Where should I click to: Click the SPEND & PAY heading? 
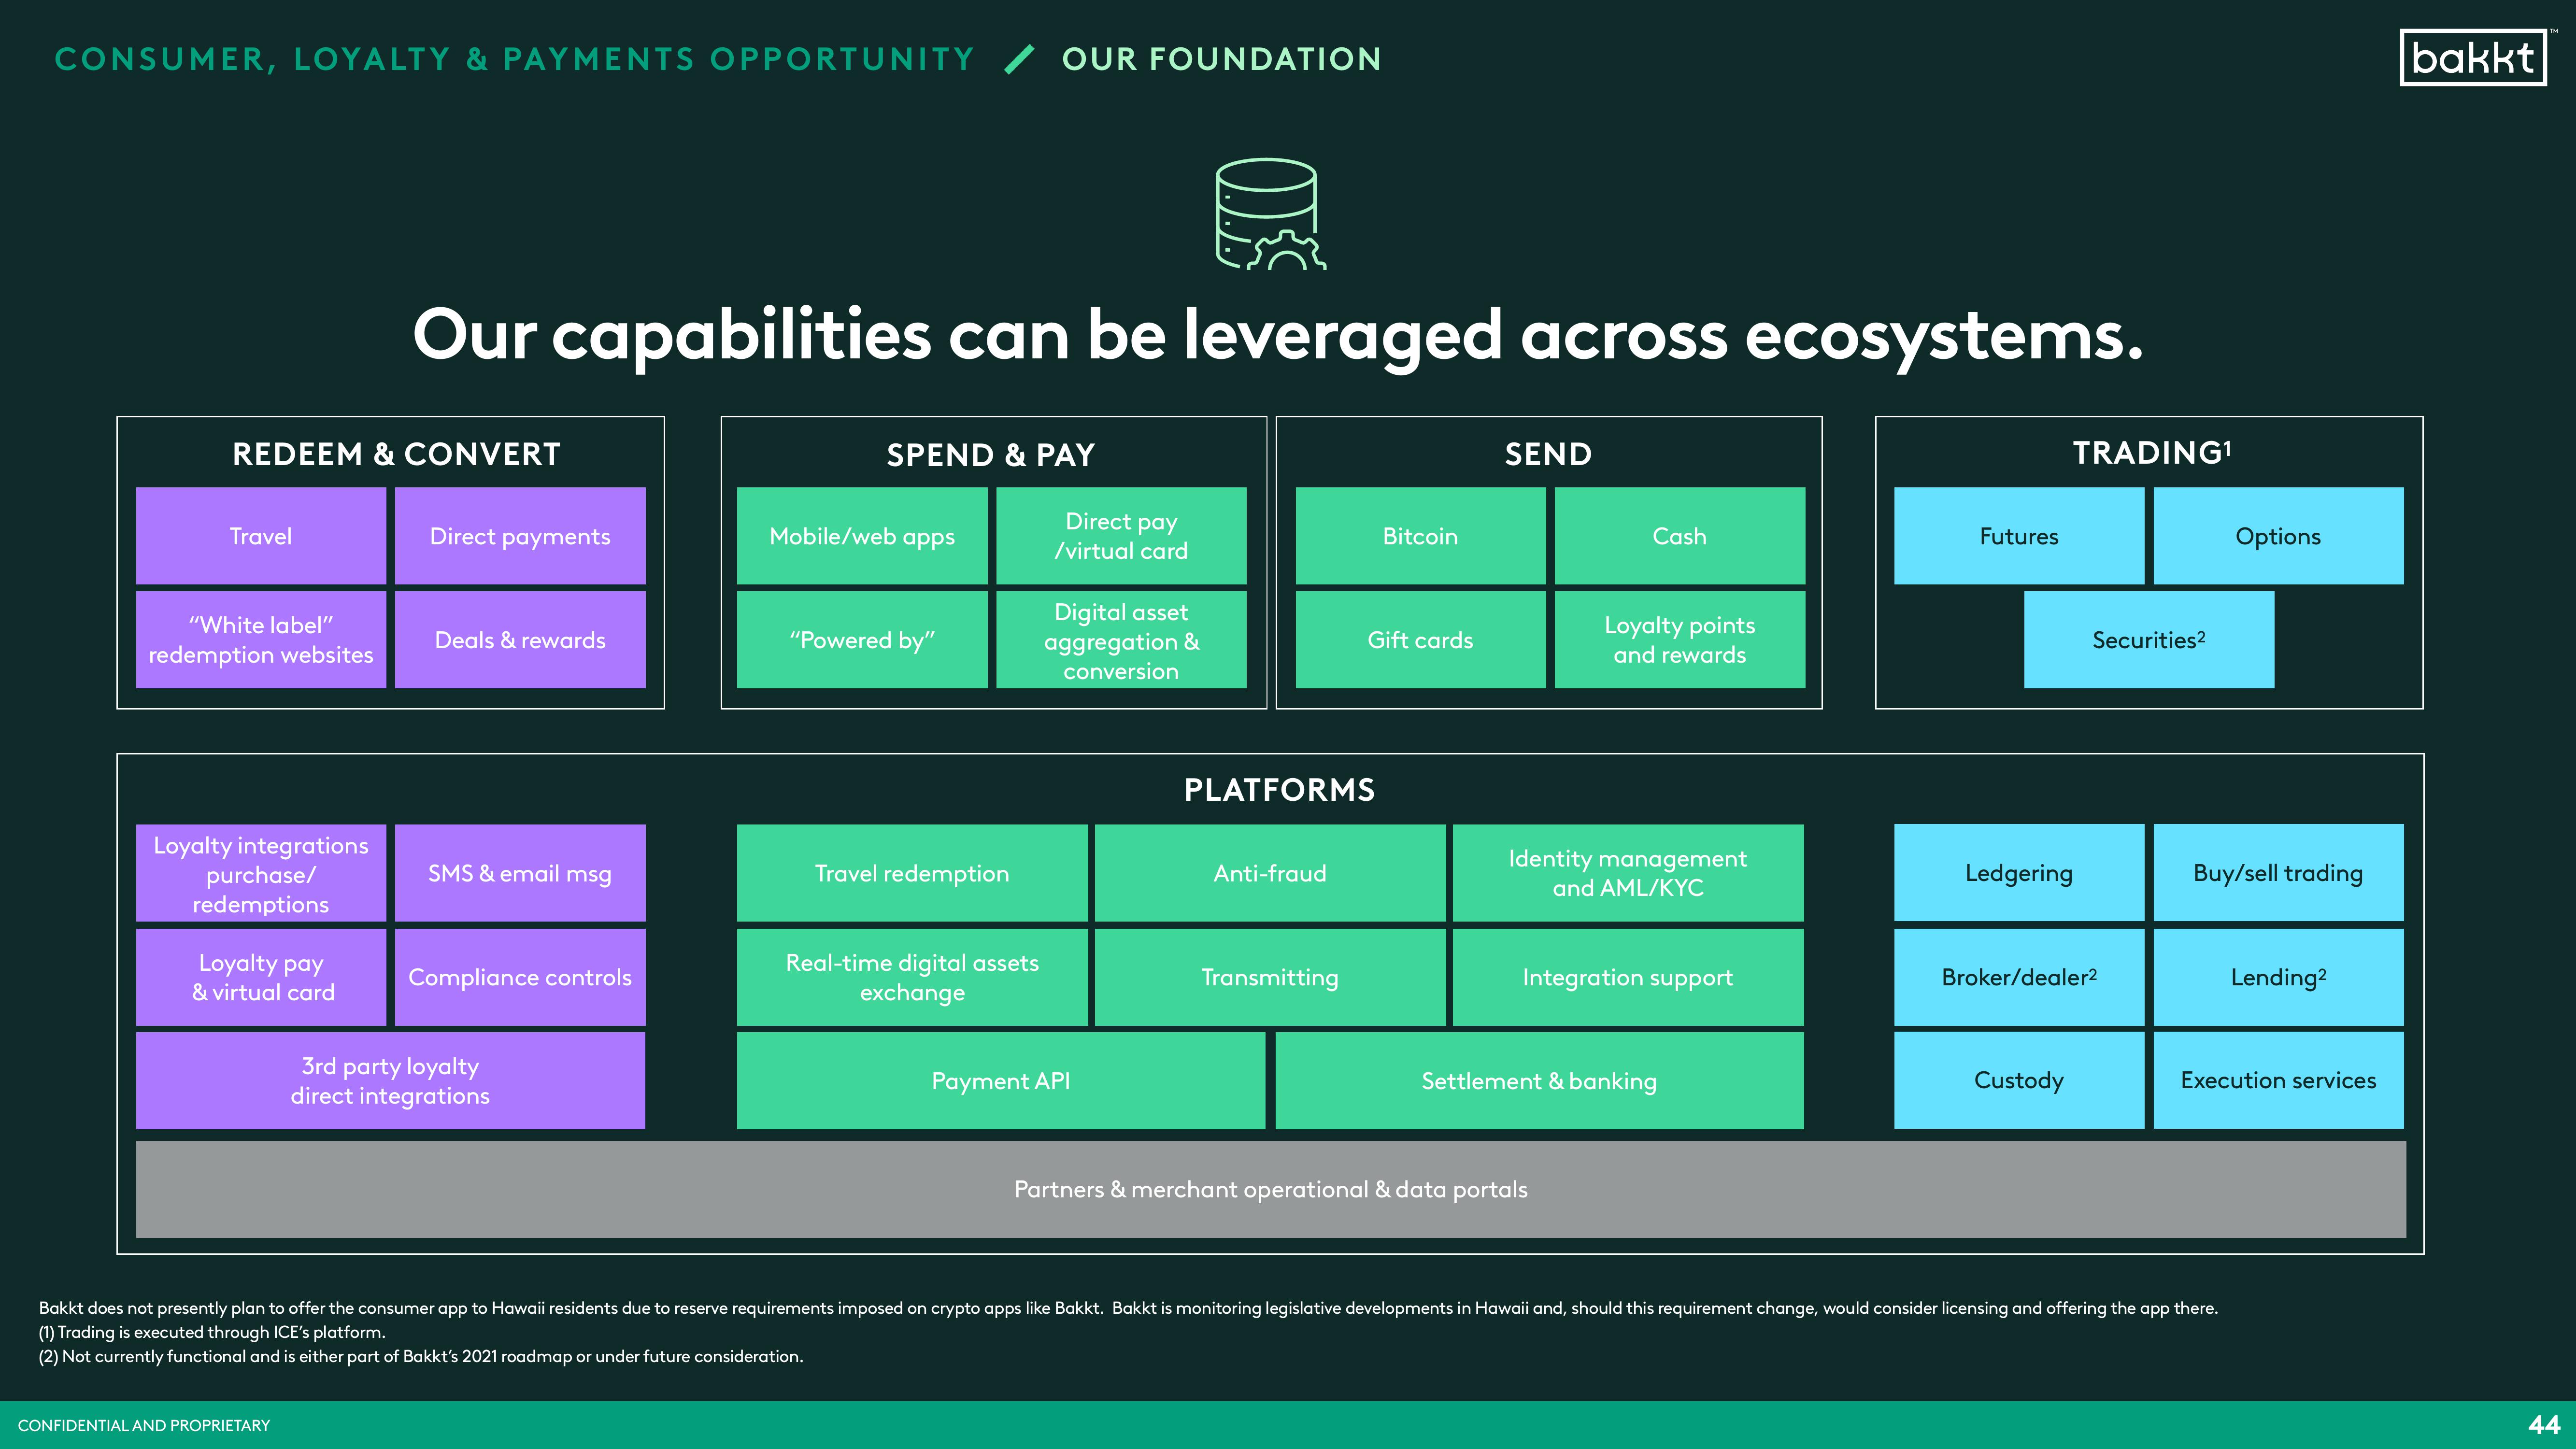coord(991,455)
